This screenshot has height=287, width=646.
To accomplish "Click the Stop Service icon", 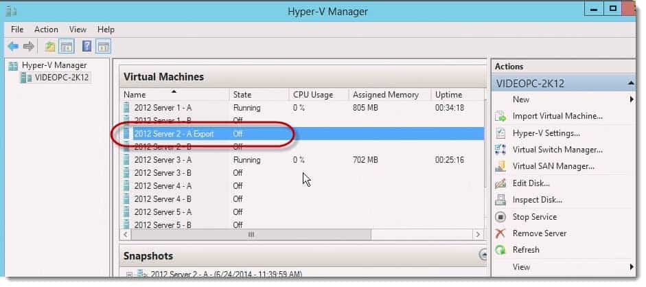I will (x=500, y=217).
